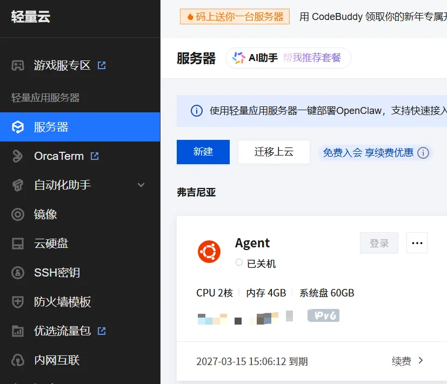447x384 pixels.
Task: Click the 系统盘 60GB spec text
Action: point(326,293)
